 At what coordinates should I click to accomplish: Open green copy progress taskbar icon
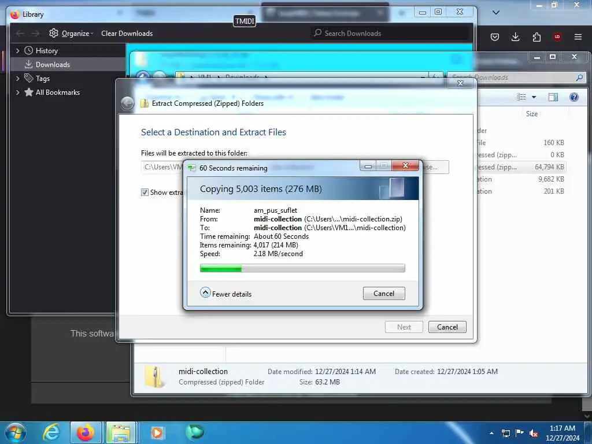(195, 432)
